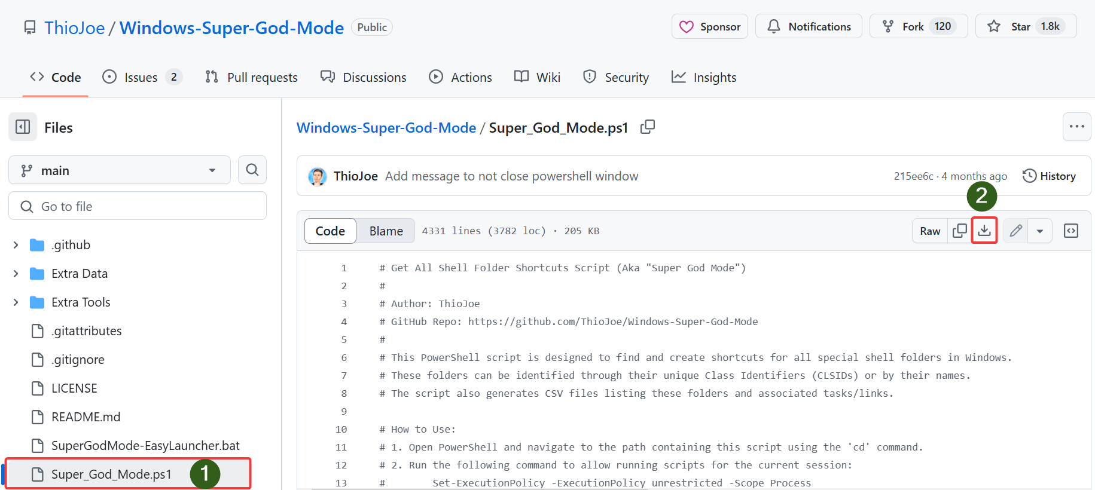
Task: Click the Public visibility badge
Action: tap(372, 27)
